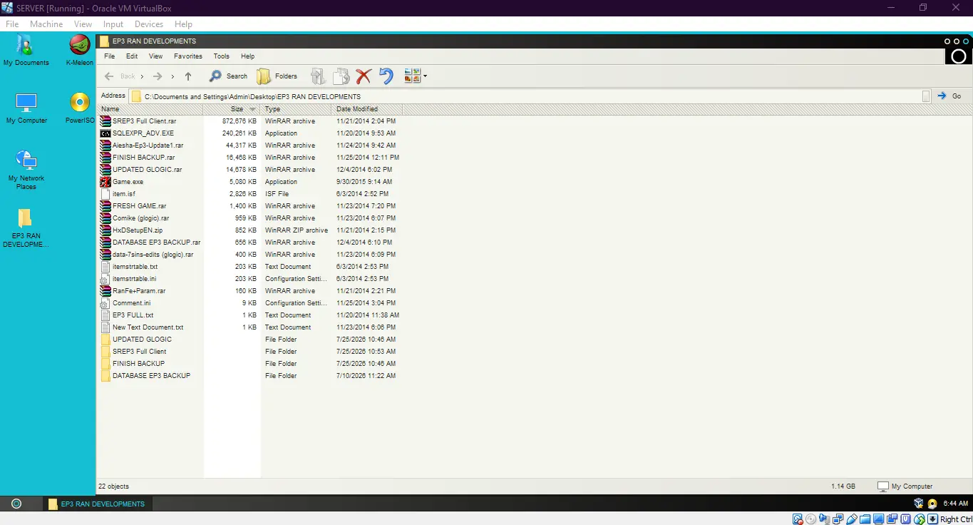Click the EP3 RAN DEVELOPMENTS taskbar button
This screenshot has width=973, height=525.
pyautogui.click(x=96, y=504)
